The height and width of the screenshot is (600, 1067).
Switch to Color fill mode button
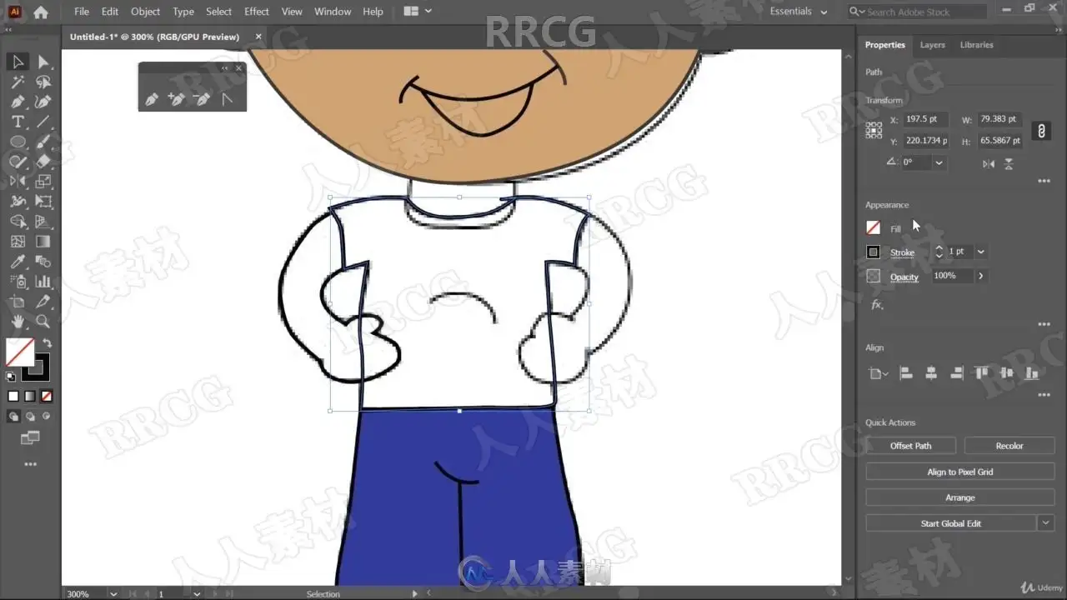[x=13, y=397]
